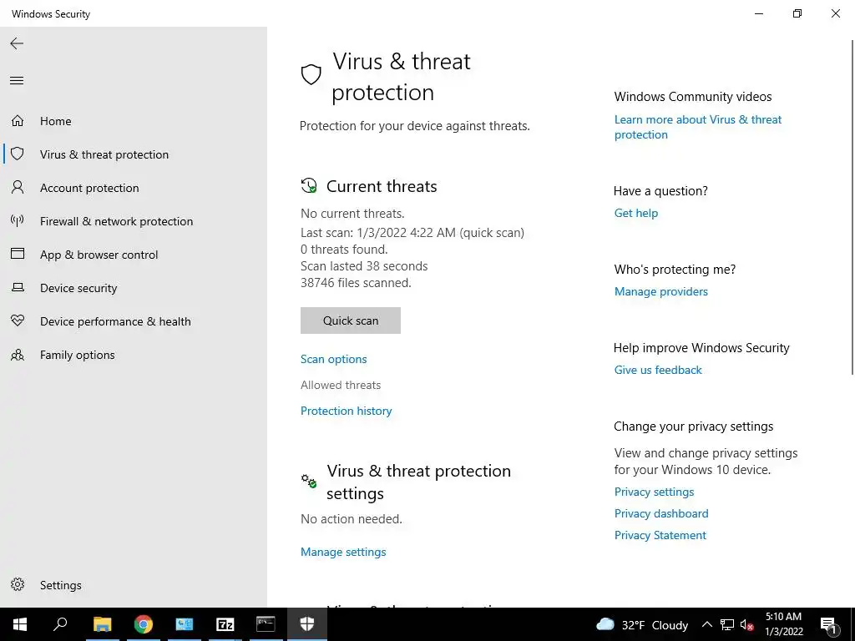
Task: Open Allowed threats
Action: [341, 385]
